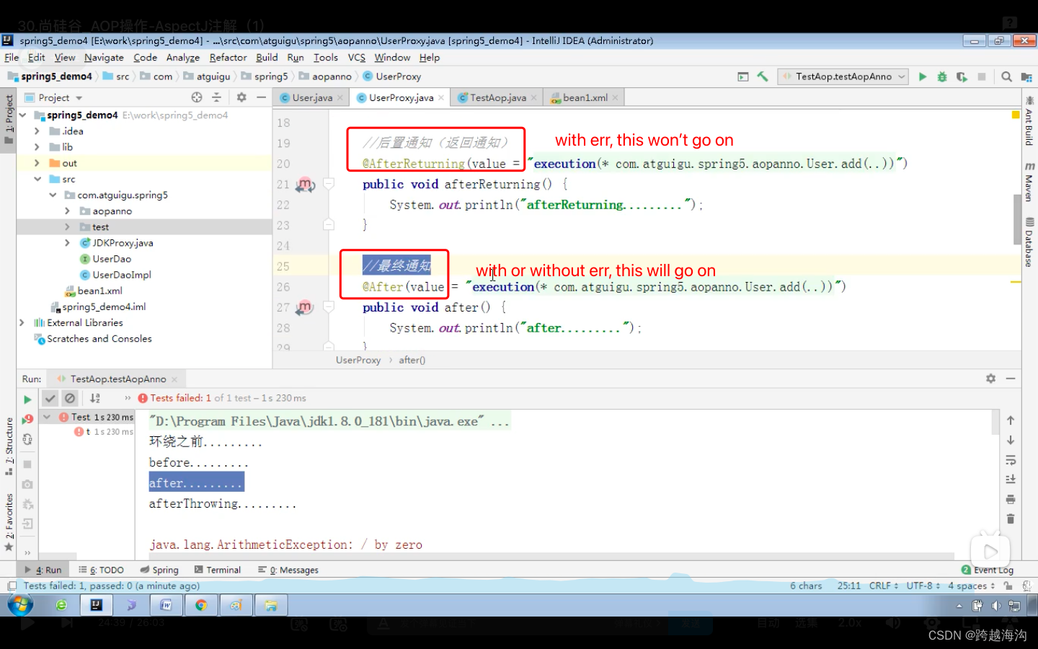Click gutter method icon on line 27
The height and width of the screenshot is (649, 1038).
(x=305, y=307)
